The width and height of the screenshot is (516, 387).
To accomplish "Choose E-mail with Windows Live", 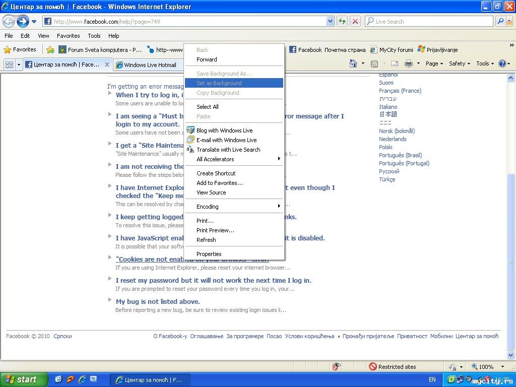I will [234, 140].
